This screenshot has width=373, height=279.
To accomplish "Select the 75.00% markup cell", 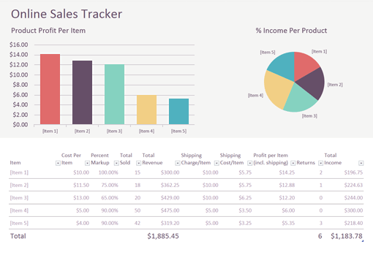I will click(x=110, y=186).
